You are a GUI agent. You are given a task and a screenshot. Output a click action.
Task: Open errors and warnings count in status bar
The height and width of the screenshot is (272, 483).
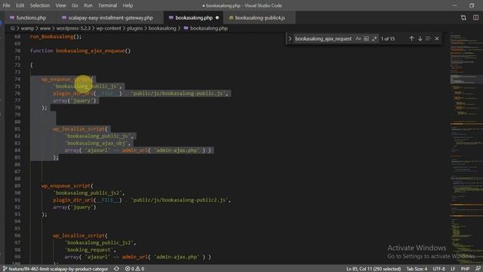coord(134,269)
